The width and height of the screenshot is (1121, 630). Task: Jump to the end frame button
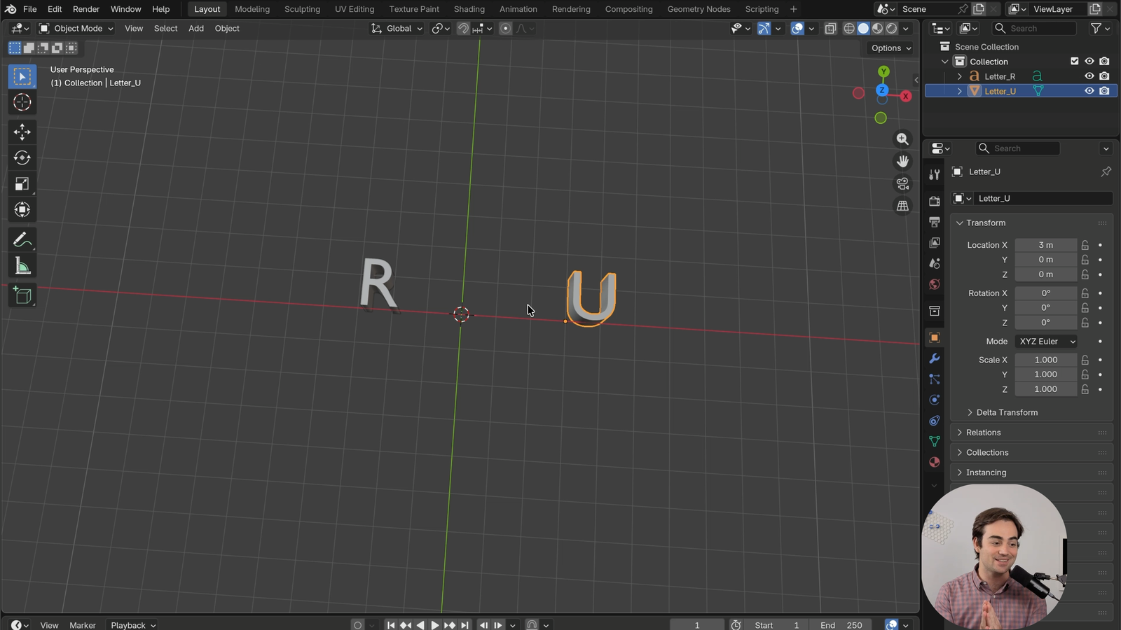[x=465, y=625]
